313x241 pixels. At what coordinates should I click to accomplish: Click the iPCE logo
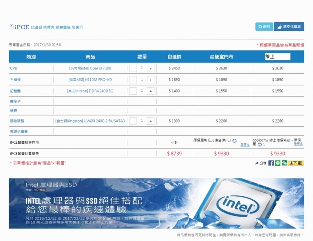tap(19, 27)
